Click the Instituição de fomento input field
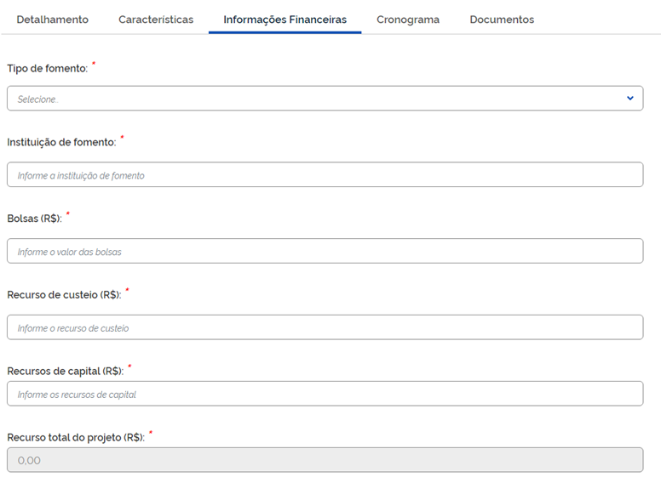This screenshot has height=483, width=661. coord(325,175)
